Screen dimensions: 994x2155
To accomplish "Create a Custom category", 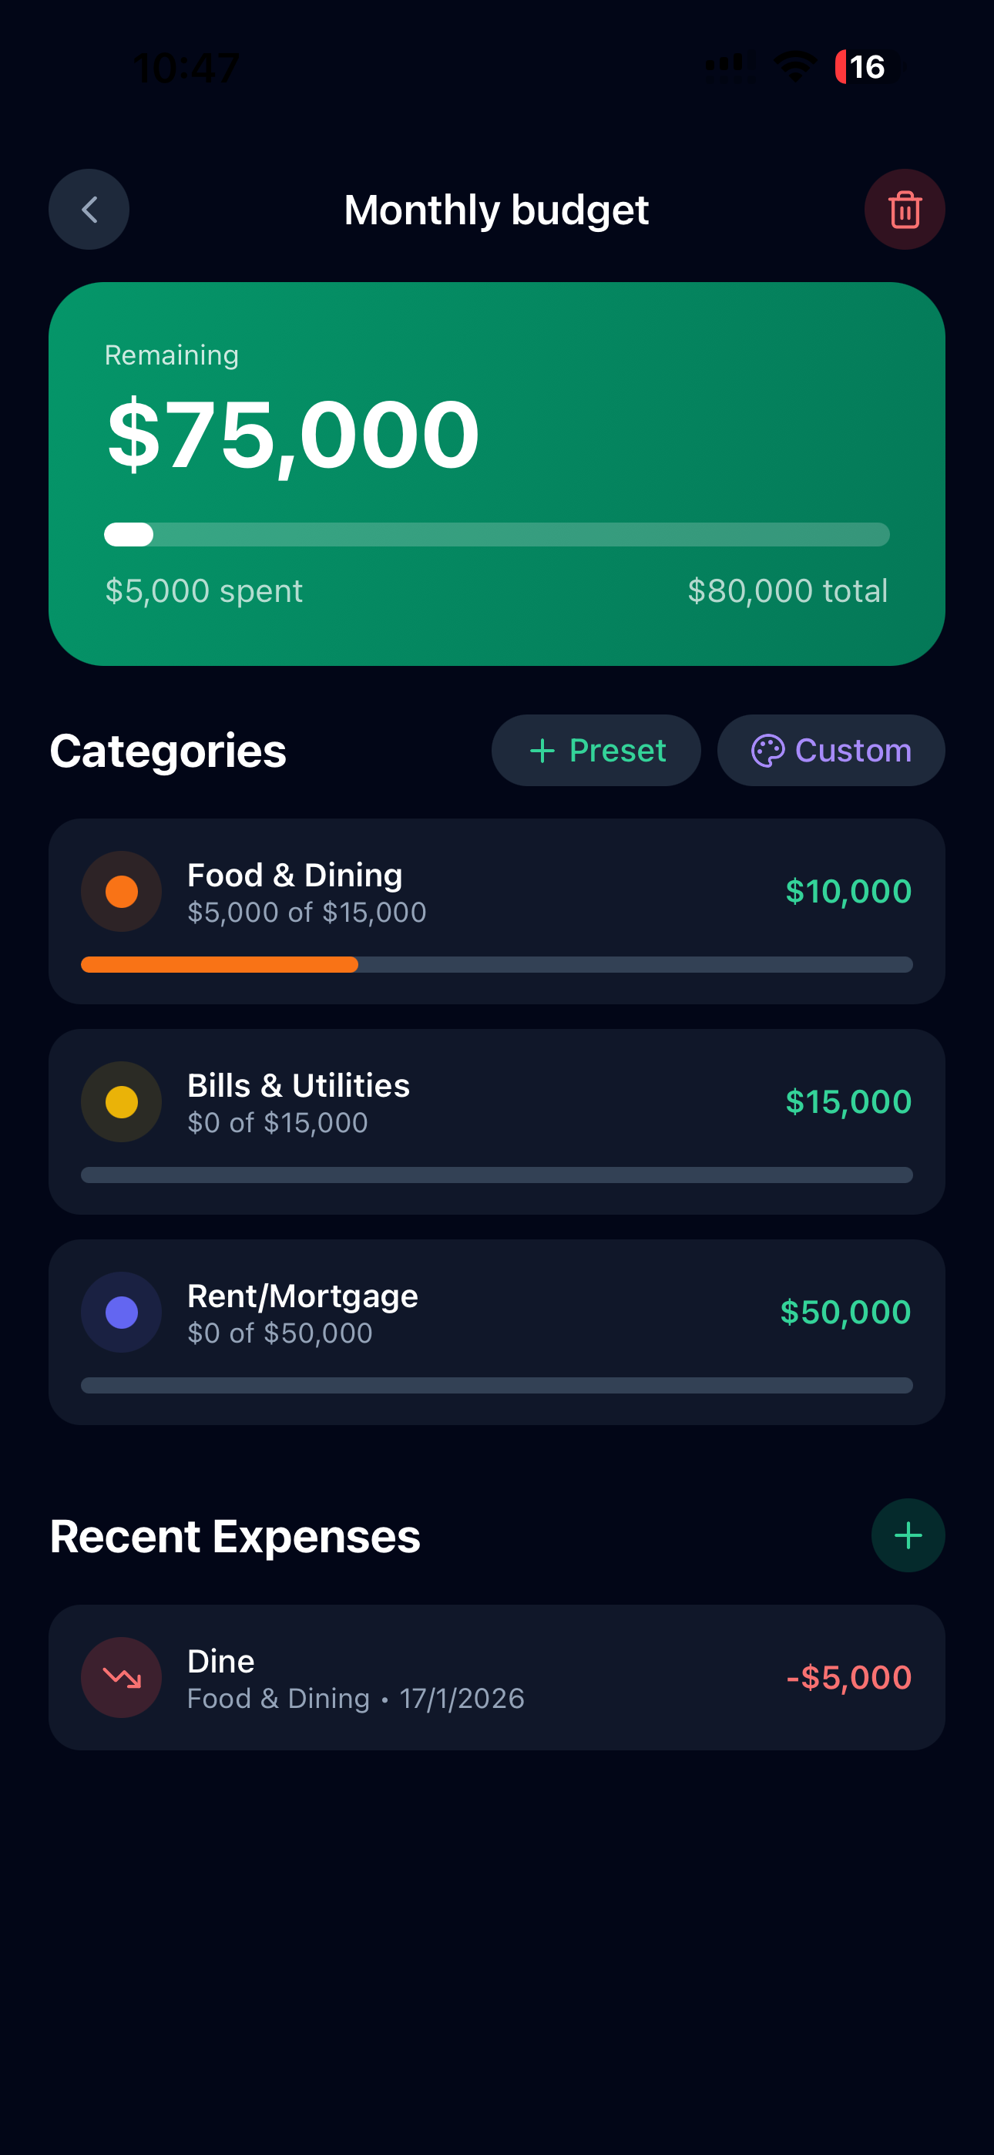I will (x=831, y=751).
